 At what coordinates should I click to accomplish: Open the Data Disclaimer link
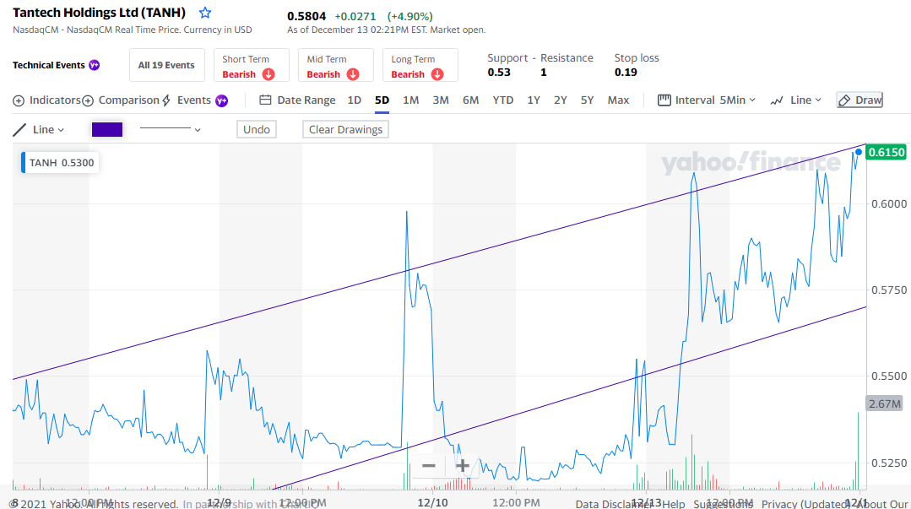[x=614, y=504]
